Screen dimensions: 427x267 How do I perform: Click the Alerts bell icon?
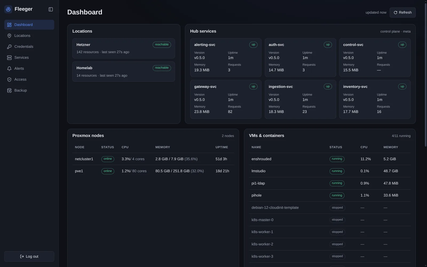pyautogui.click(x=9, y=69)
